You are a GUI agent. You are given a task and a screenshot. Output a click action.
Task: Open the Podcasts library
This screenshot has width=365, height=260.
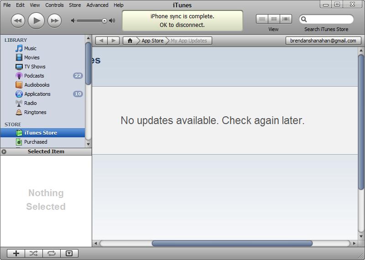[42, 76]
